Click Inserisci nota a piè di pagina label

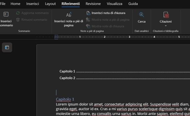click(69, 23)
